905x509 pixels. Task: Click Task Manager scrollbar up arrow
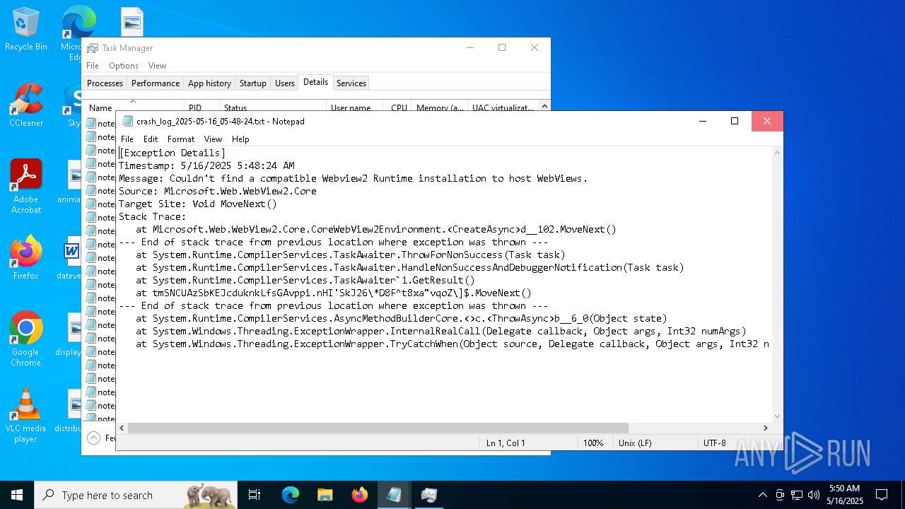544,107
